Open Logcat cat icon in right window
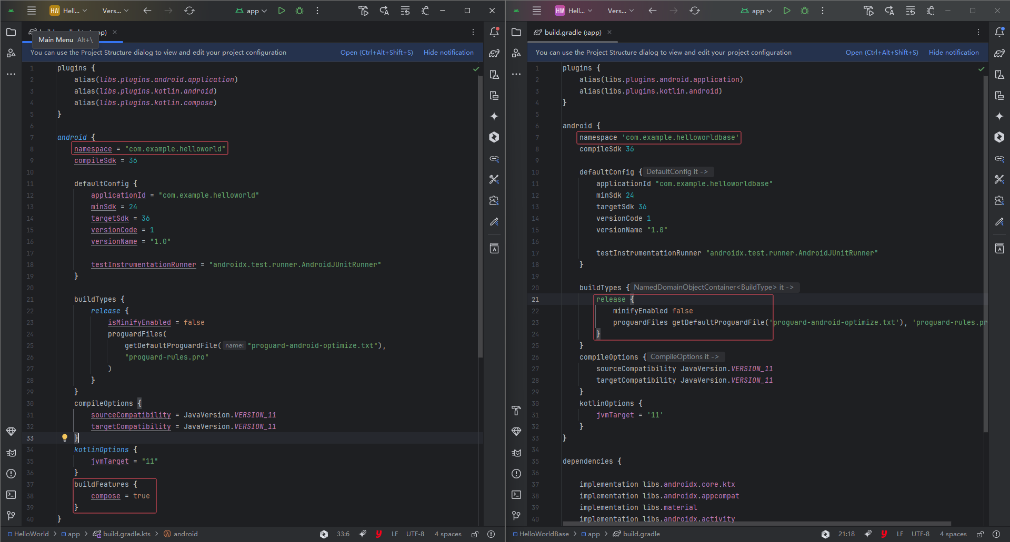 click(x=516, y=453)
